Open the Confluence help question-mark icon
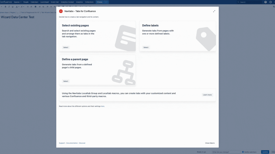 point(266,2)
